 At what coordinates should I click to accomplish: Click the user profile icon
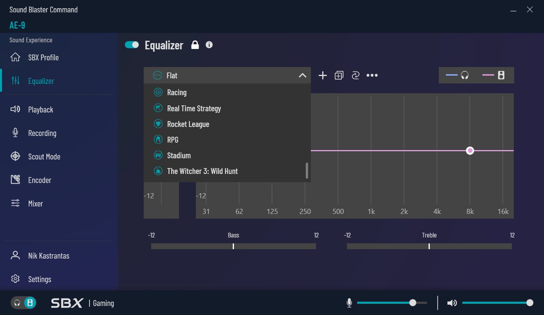click(15, 255)
